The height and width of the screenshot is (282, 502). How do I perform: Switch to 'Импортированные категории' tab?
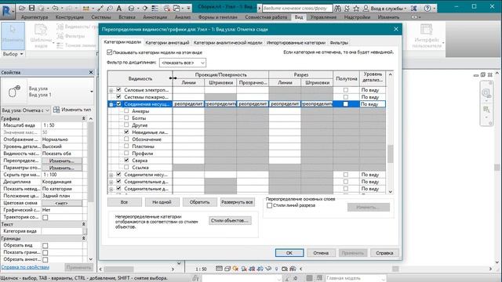tap(296, 42)
